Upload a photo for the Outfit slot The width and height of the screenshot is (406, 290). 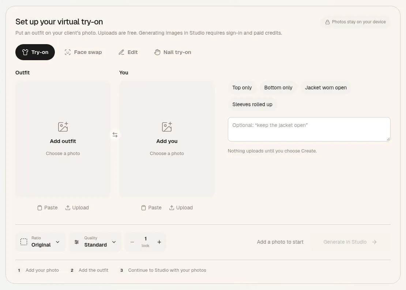[77, 208]
